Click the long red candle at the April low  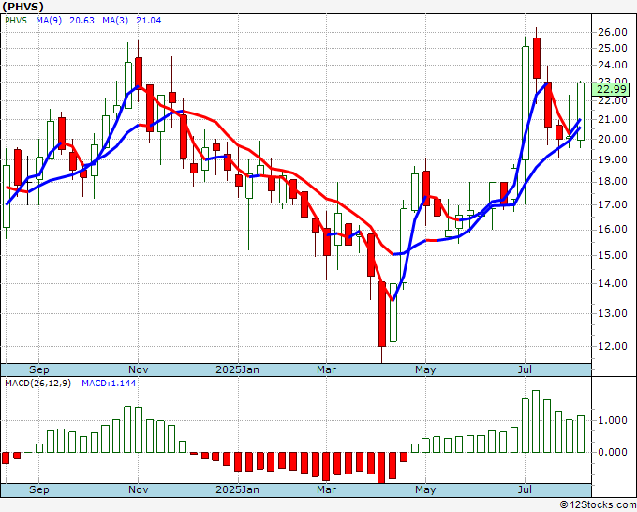point(382,313)
